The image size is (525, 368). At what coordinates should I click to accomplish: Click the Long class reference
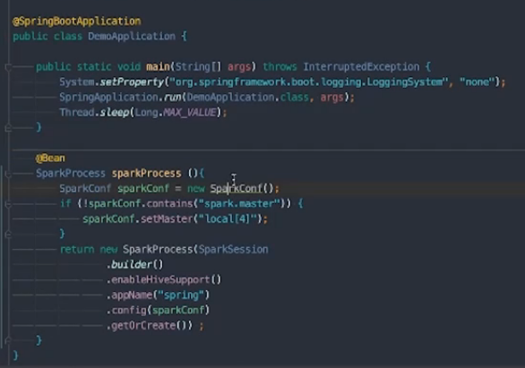tap(146, 113)
